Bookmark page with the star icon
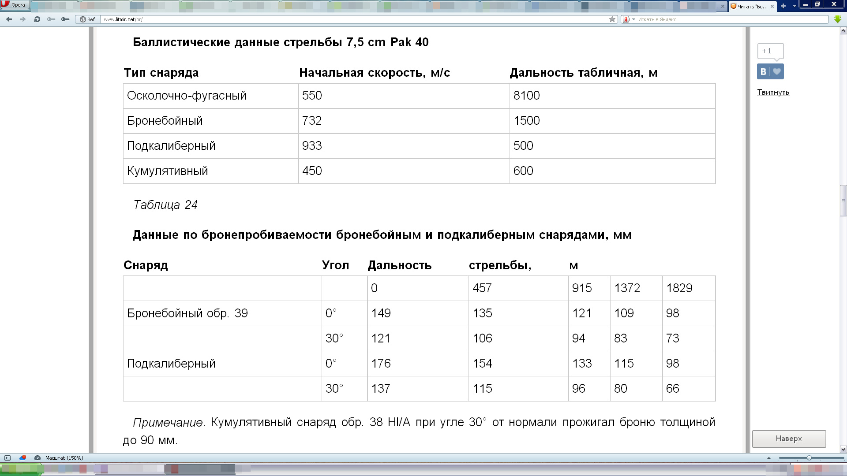This screenshot has height=476, width=847. click(x=612, y=19)
